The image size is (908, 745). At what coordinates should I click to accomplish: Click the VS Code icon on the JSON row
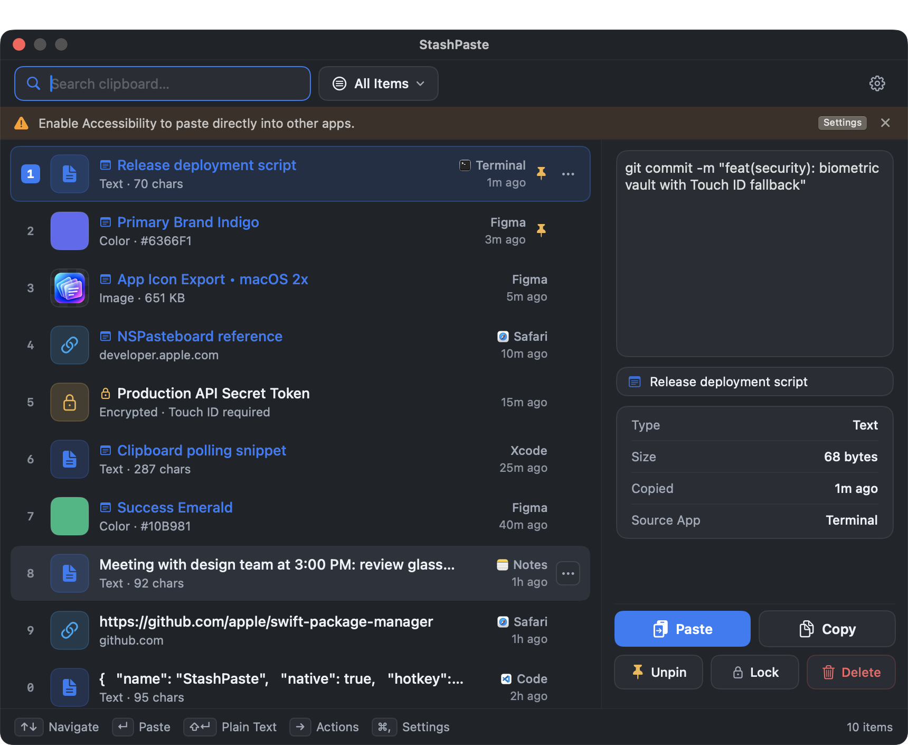tap(506, 679)
